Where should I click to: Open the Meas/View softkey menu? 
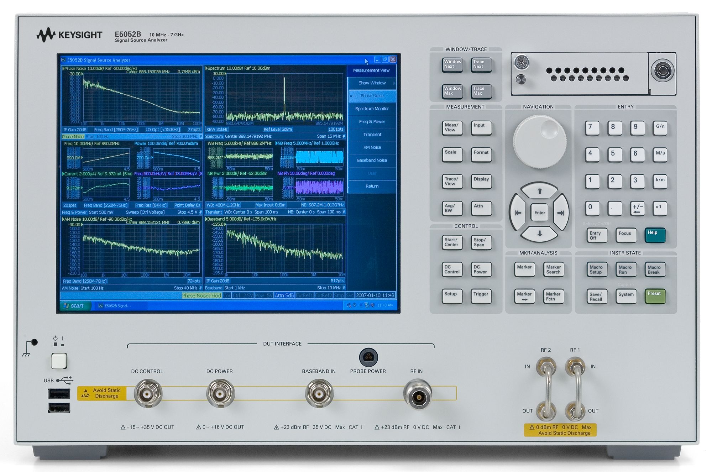pyautogui.click(x=452, y=128)
